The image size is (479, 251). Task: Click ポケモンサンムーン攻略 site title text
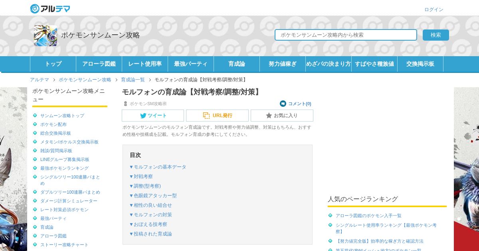tap(101, 35)
